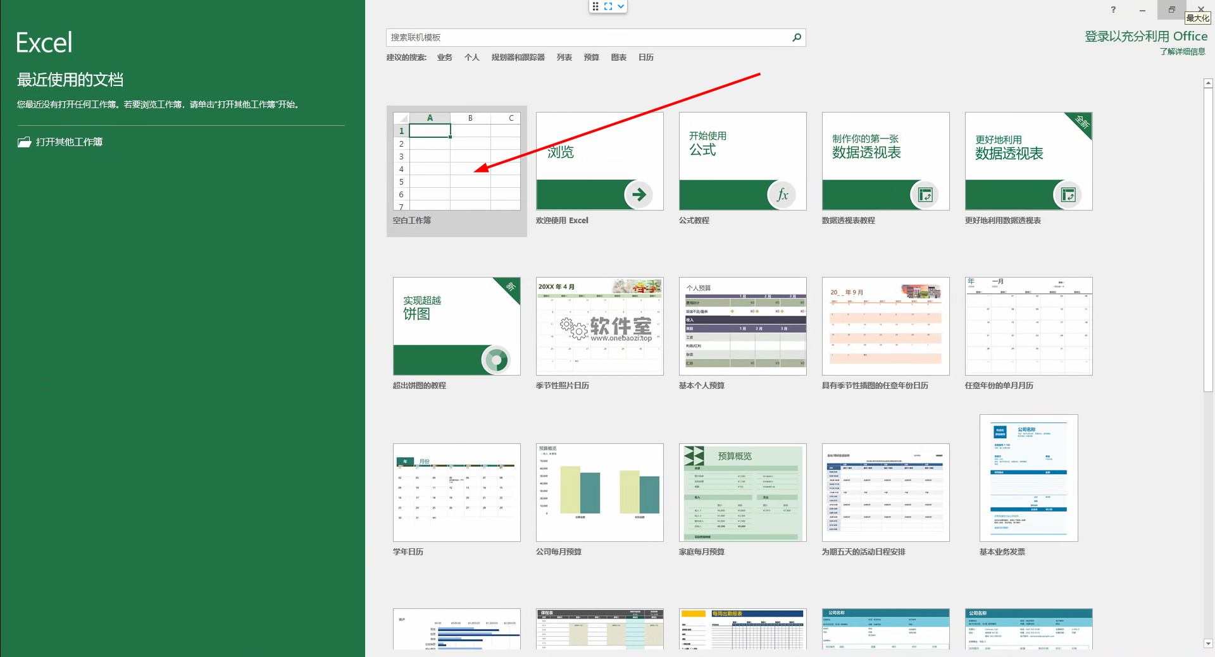Select suggested search 日历
1215x657 pixels.
646,58
